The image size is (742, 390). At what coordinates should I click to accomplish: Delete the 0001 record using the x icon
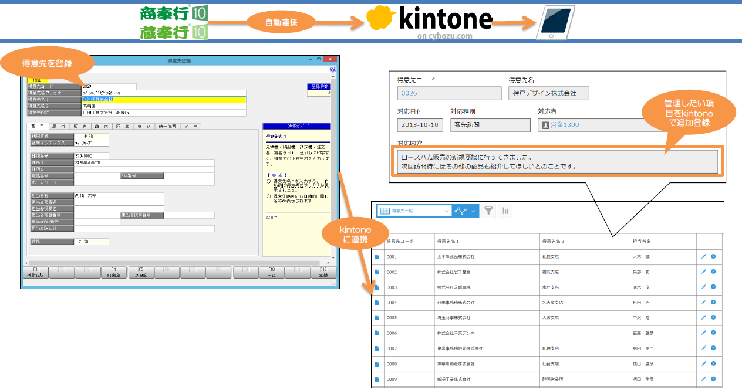pyautogui.click(x=713, y=256)
